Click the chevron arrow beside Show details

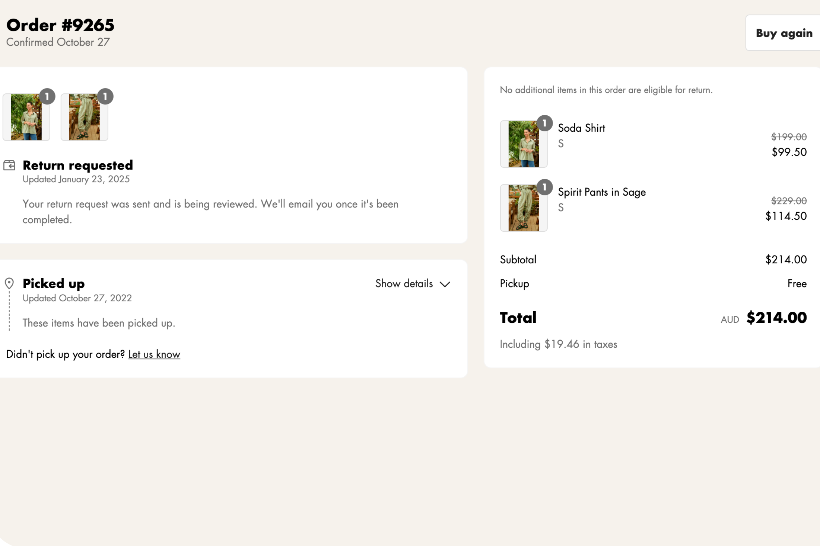445,285
